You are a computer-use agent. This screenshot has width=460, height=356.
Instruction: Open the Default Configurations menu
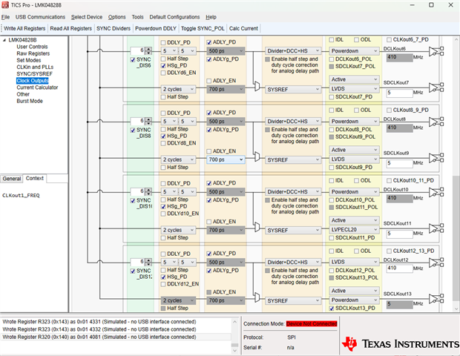pyautogui.click(x=174, y=17)
